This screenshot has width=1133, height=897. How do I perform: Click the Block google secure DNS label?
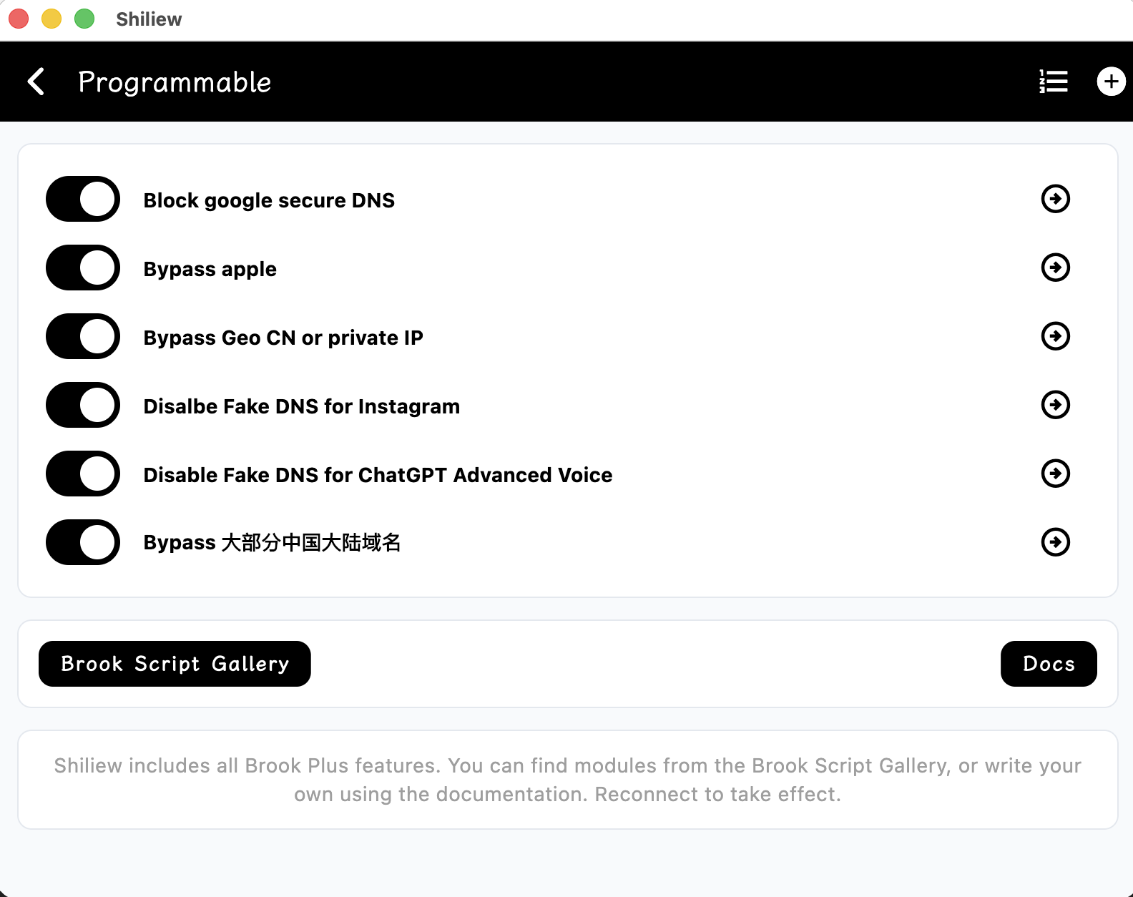click(x=269, y=200)
